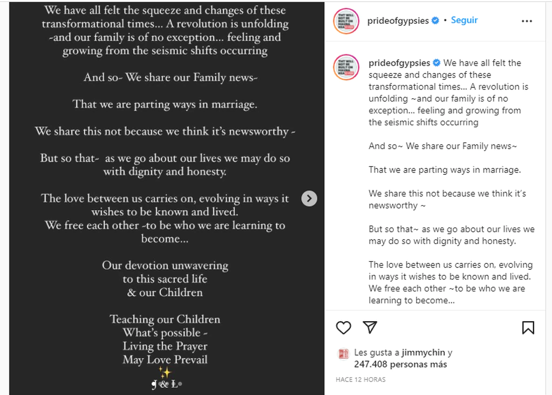Image resolution: width=552 pixels, height=395 pixels.
Task: Open the three-dot more options menu
Action: click(x=527, y=21)
